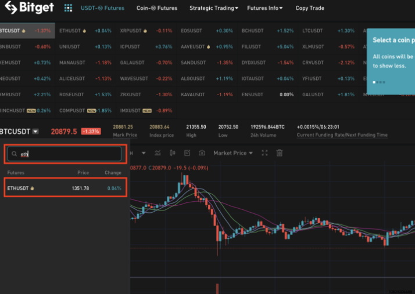
Task: Click the 20879.5 last price
Action: point(64,132)
